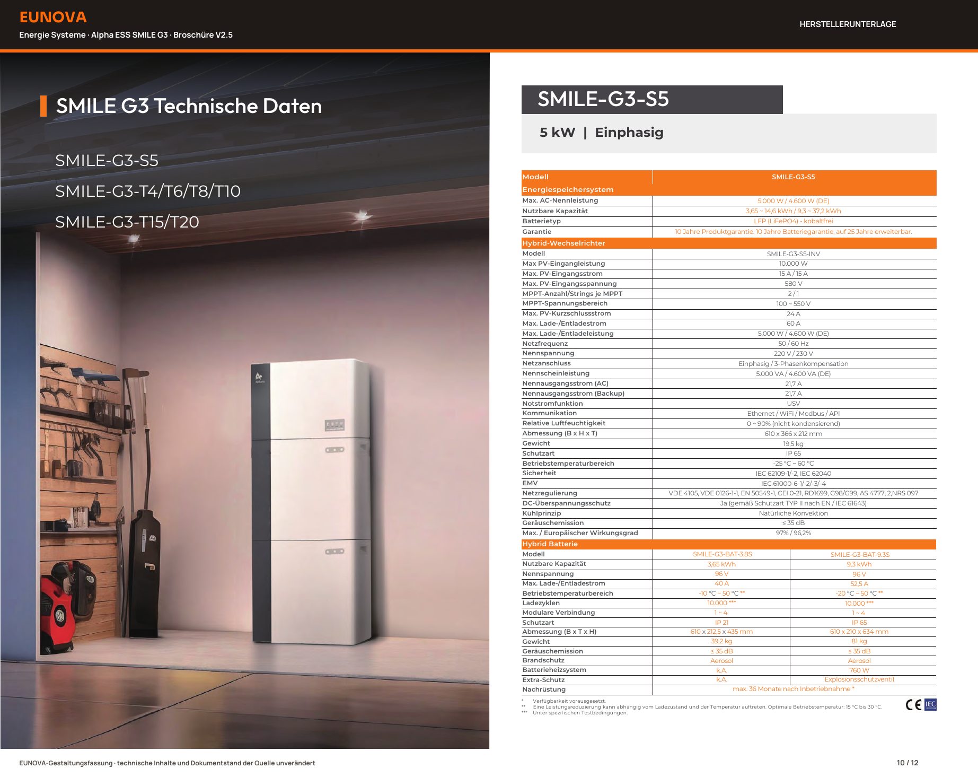
Task: Click the SMILE G3 Technische Daten heading
Action: [x=189, y=106]
